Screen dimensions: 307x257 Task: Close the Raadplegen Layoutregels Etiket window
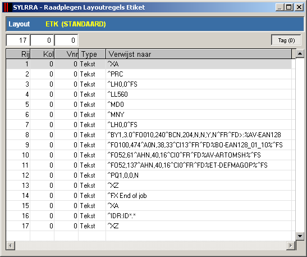pos(299,7)
